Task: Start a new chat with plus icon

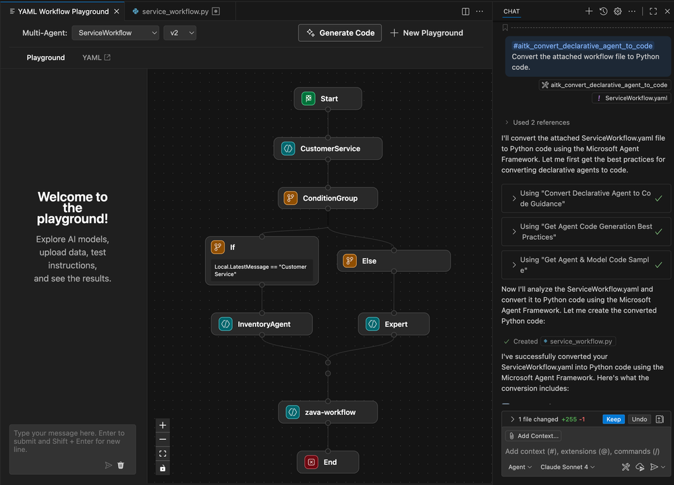Action: point(589,11)
